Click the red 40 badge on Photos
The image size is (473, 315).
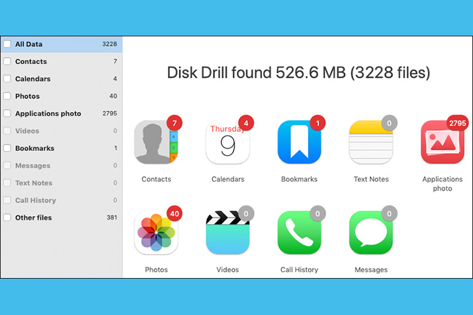pyautogui.click(x=175, y=213)
